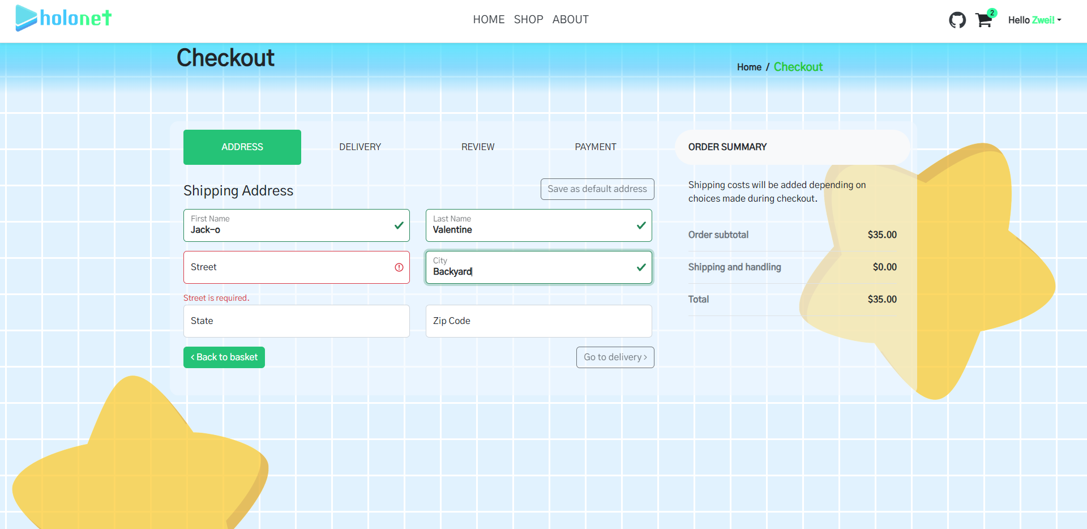Click the holonet logo
The height and width of the screenshot is (529, 1087).
pos(63,18)
